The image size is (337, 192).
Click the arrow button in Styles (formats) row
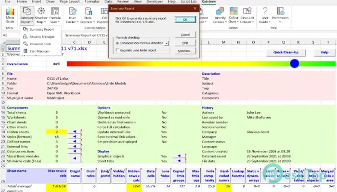tap(75, 136)
